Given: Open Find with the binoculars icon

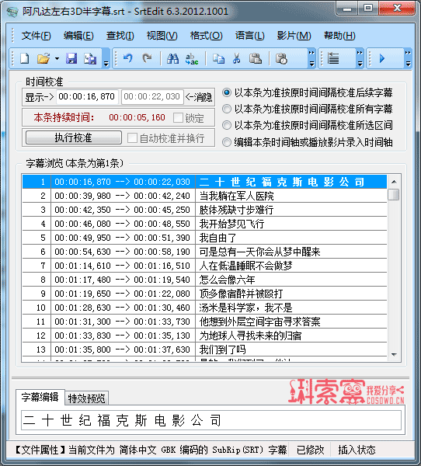Looking at the screenshot, I should pos(172,58).
